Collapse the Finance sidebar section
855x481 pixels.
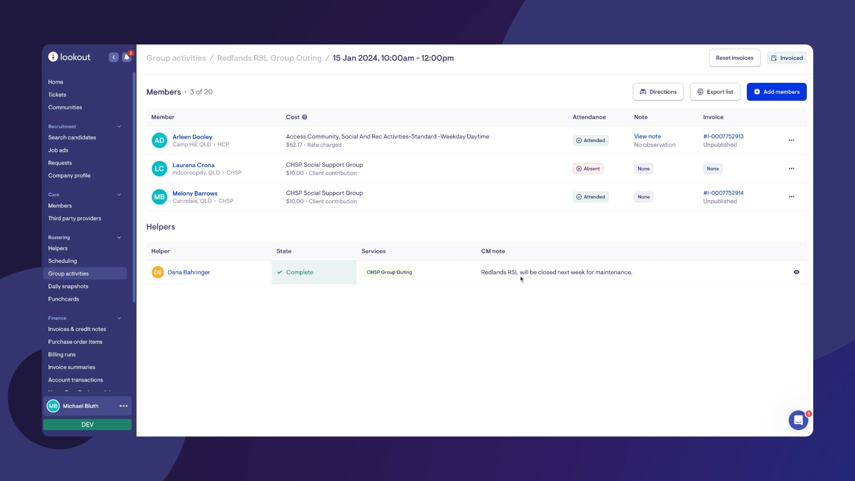119,318
